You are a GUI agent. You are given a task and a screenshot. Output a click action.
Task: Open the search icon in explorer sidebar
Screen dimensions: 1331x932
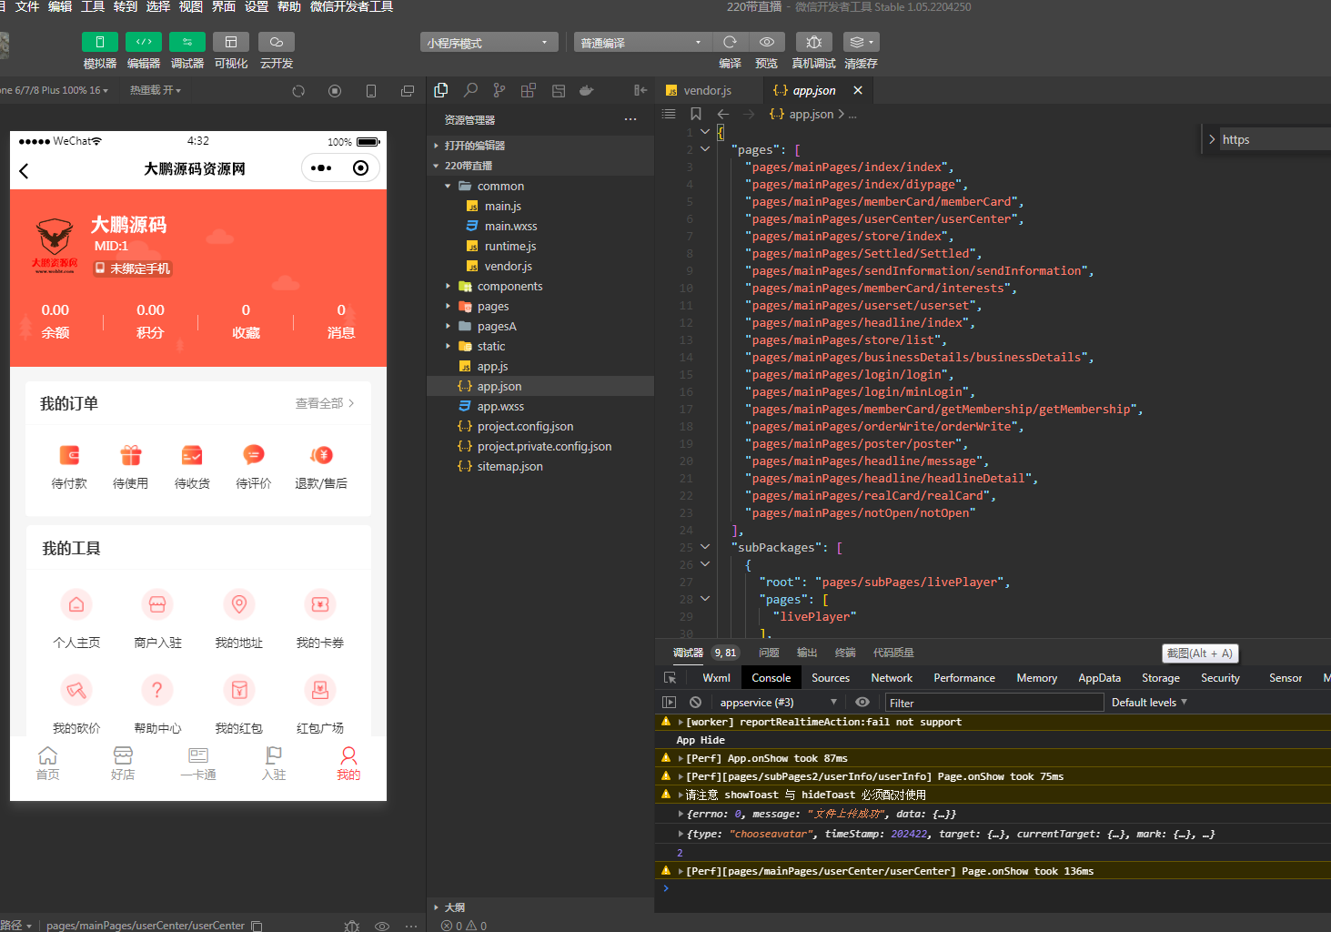[x=470, y=90]
